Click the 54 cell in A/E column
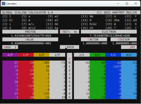The image size is (141, 104). pyautogui.click(x=135, y=93)
